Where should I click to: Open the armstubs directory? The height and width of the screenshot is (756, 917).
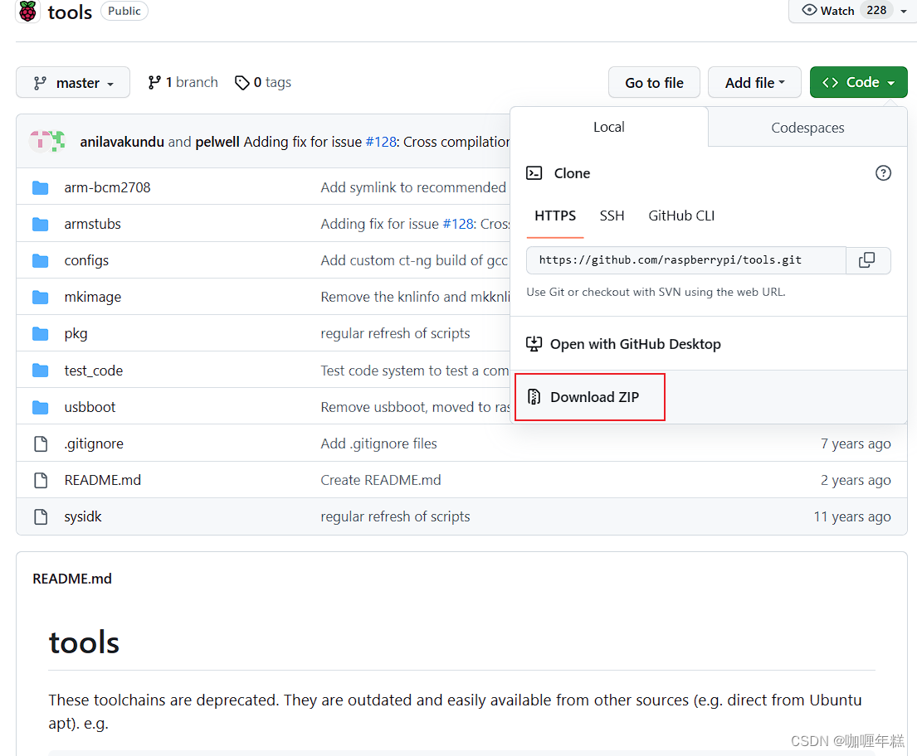[x=92, y=224]
